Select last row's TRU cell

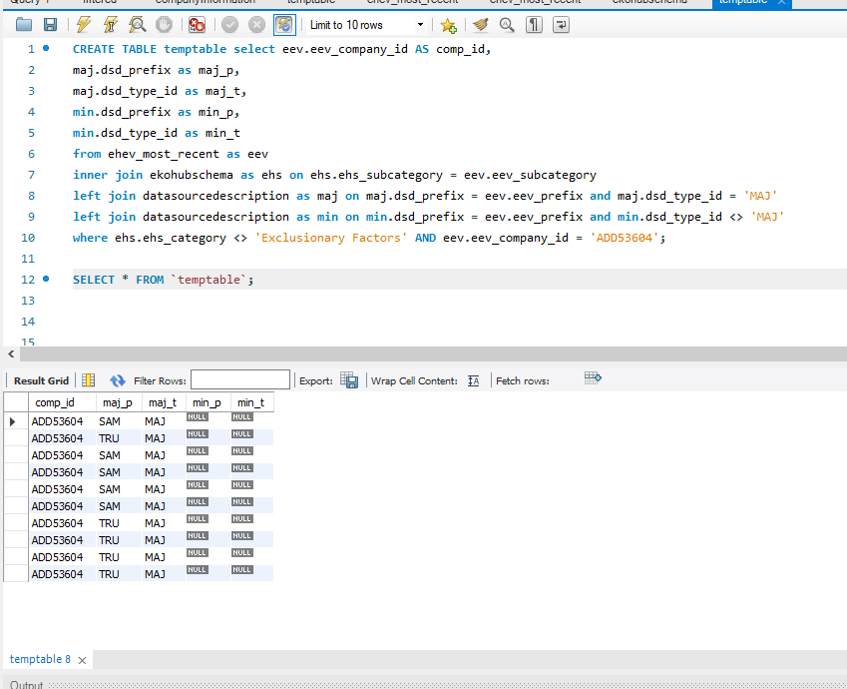pos(119,574)
